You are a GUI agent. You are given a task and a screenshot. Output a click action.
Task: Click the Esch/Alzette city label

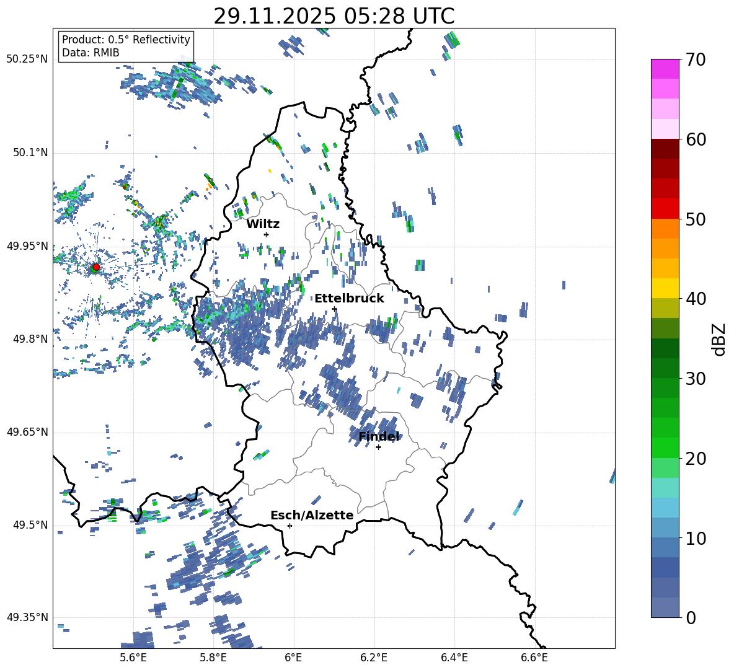click(312, 516)
